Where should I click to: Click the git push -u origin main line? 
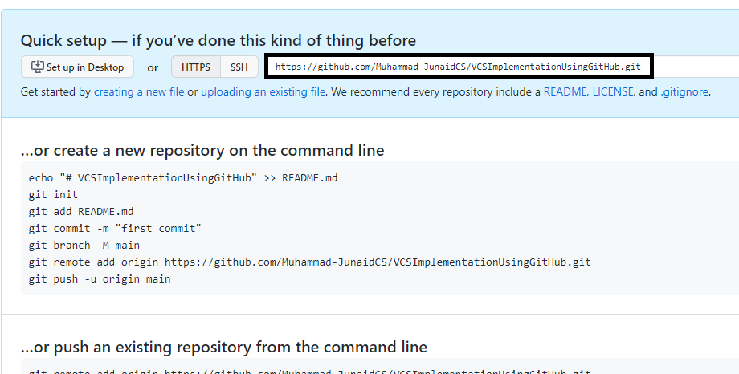[100, 278]
